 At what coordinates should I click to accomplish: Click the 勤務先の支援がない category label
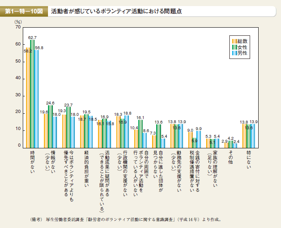176,171
